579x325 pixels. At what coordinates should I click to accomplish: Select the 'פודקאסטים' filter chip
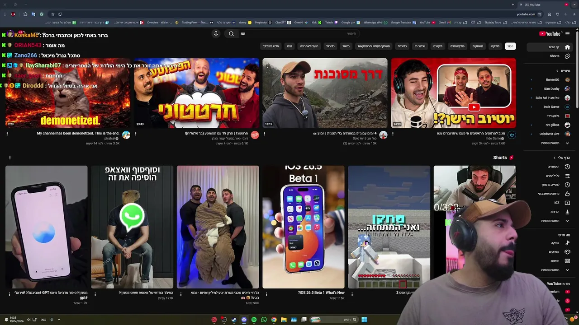tap(457, 46)
